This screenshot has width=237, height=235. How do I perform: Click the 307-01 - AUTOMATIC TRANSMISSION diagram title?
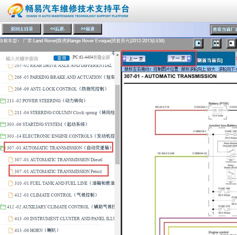170,76
